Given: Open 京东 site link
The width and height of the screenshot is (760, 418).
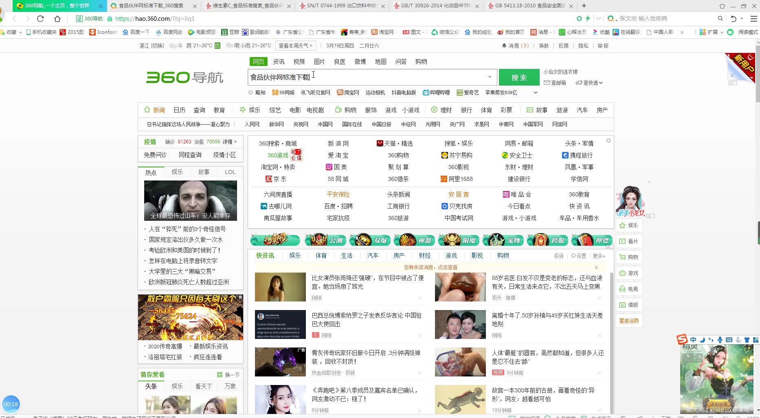Looking at the screenshot, I should (276, 179).
